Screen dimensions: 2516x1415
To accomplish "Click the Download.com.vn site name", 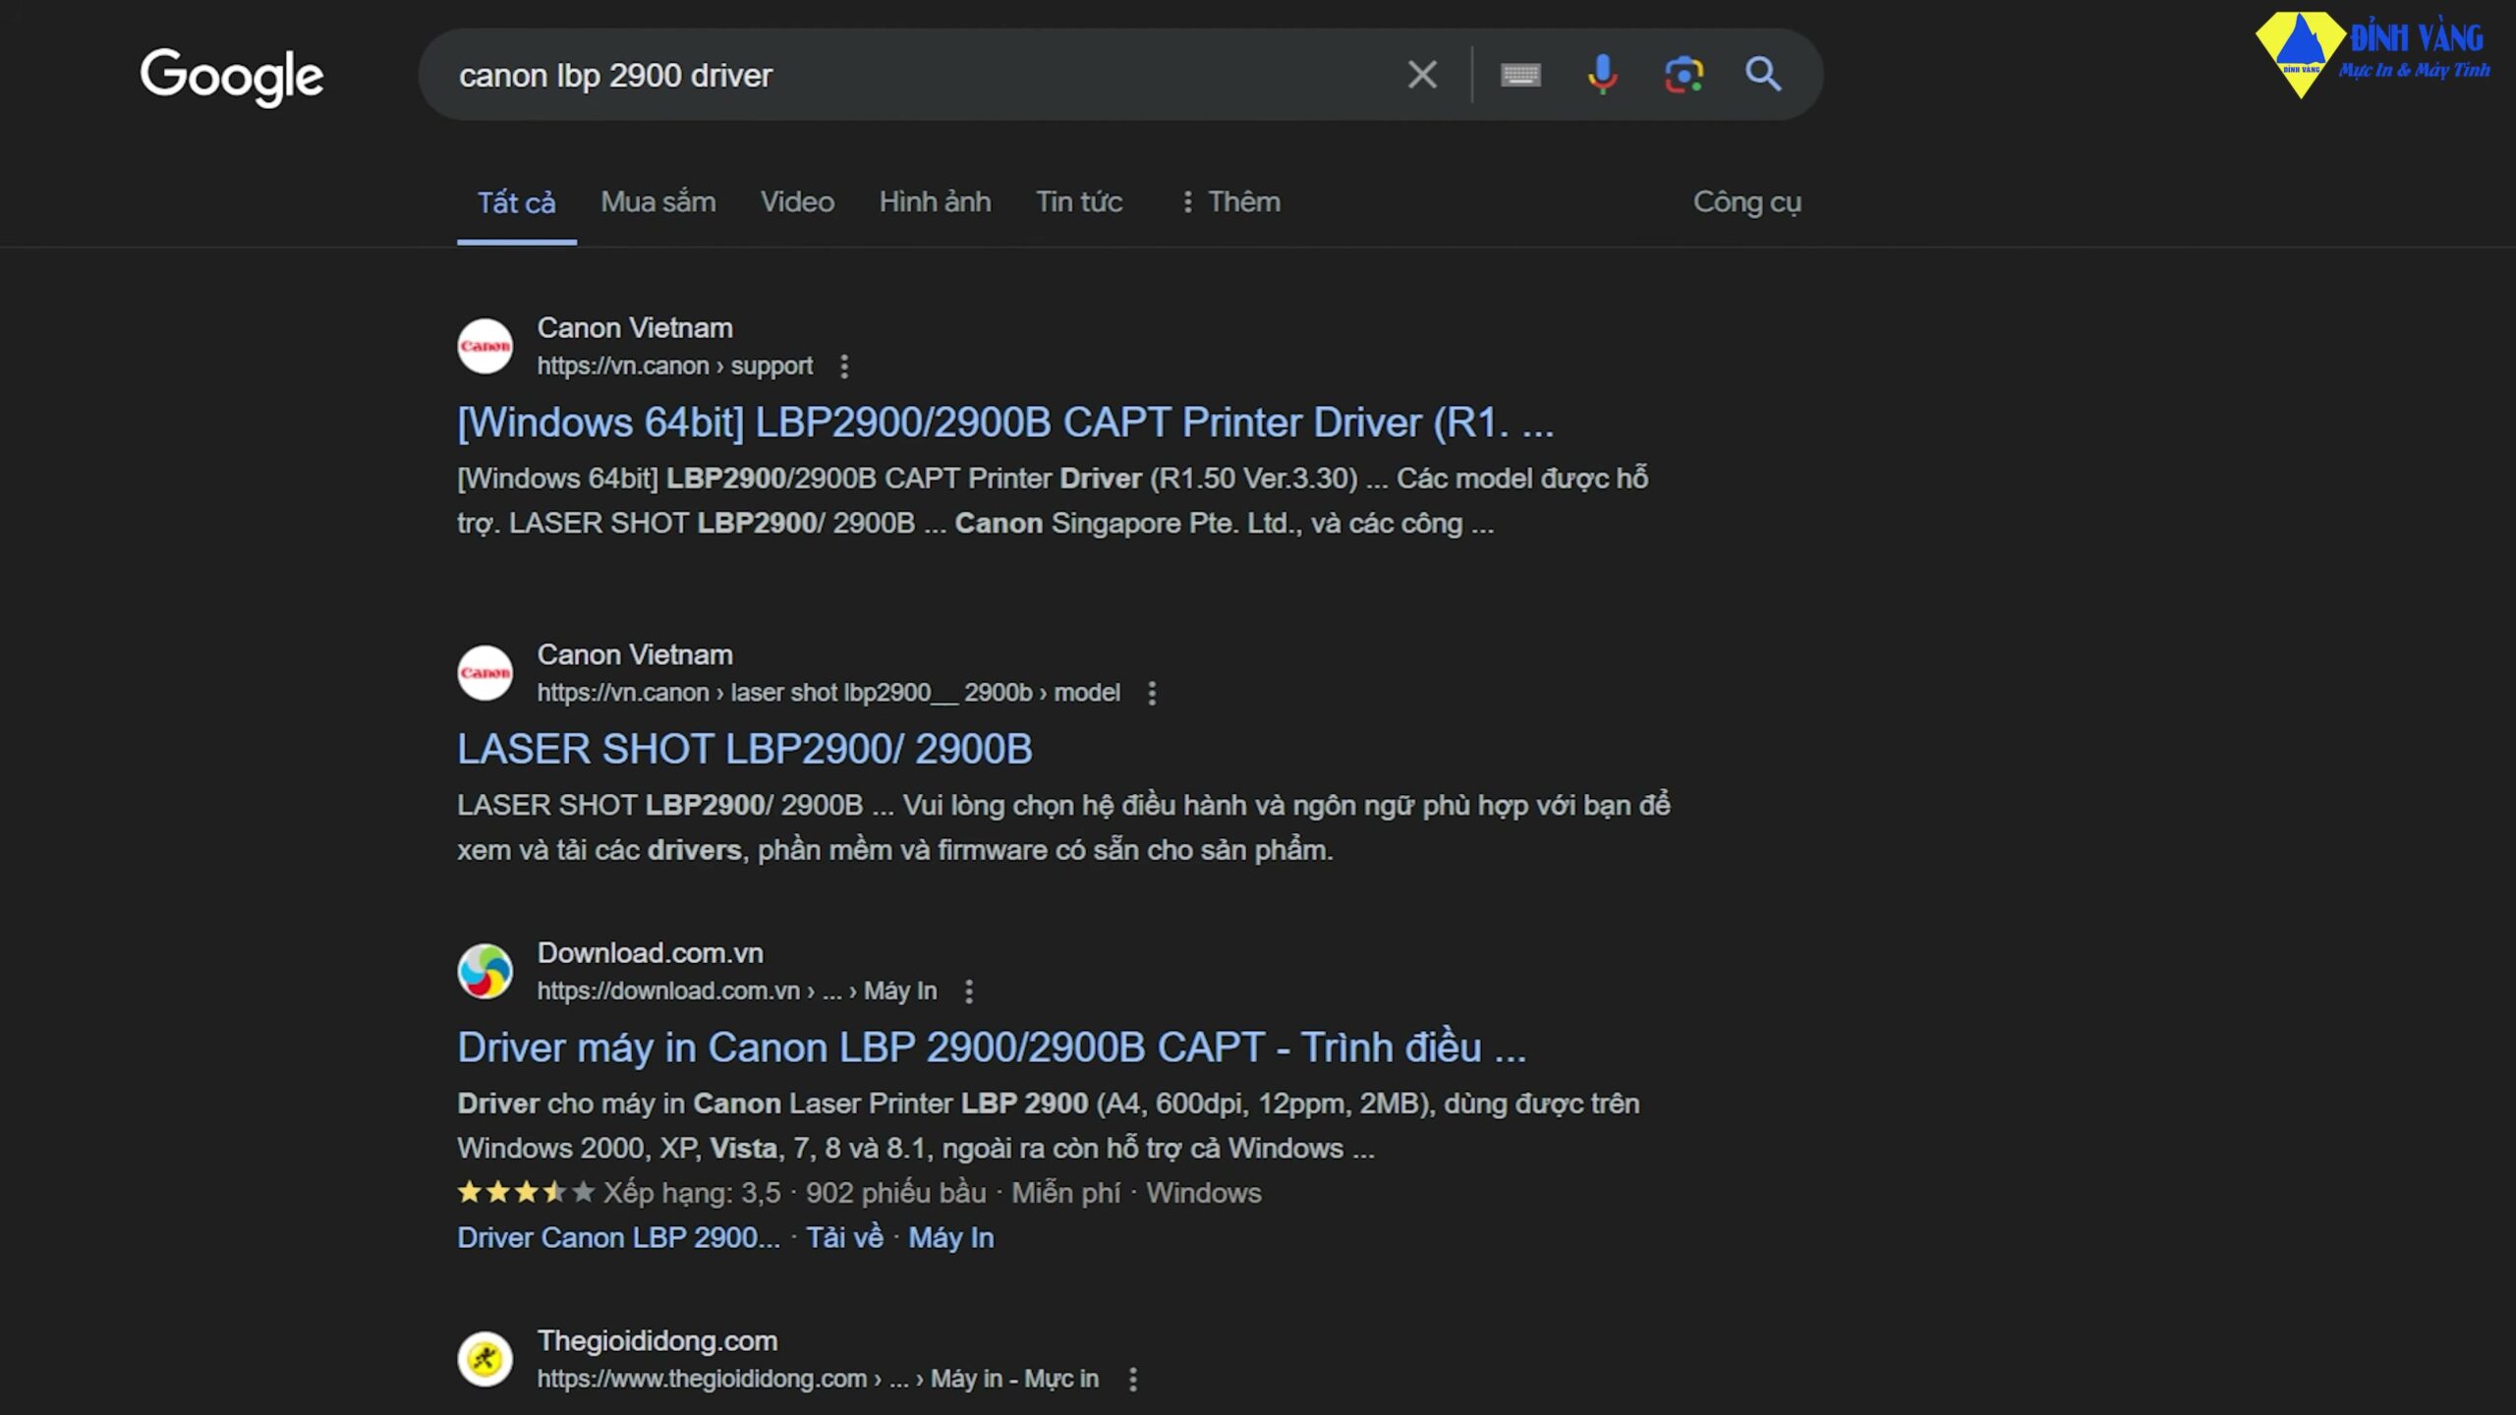I will 650,953.
